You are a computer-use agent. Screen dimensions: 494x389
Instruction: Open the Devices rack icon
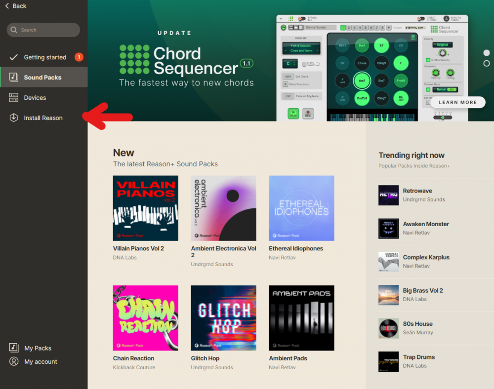(13, 98)
